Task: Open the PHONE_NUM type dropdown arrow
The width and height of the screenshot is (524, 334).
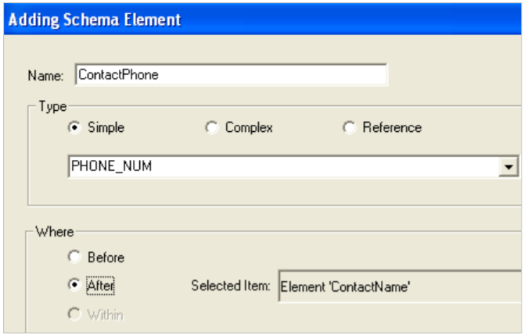Action: click(x=511, y=166)
